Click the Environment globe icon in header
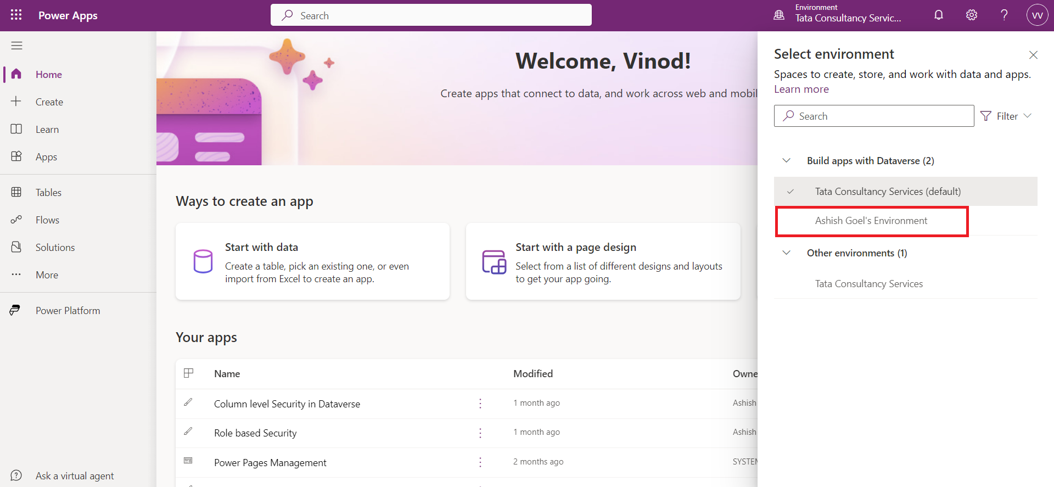This screenshot has width=1054, height=487. tap(779, 15)
